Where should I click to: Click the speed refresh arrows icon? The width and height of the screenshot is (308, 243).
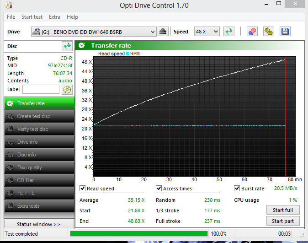click(x=229, y=32)
